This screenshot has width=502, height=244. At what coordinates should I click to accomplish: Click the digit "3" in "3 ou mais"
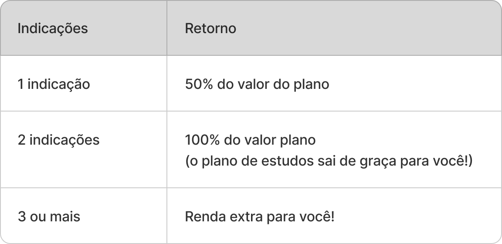pyautogui.click(x=22, y=217)
